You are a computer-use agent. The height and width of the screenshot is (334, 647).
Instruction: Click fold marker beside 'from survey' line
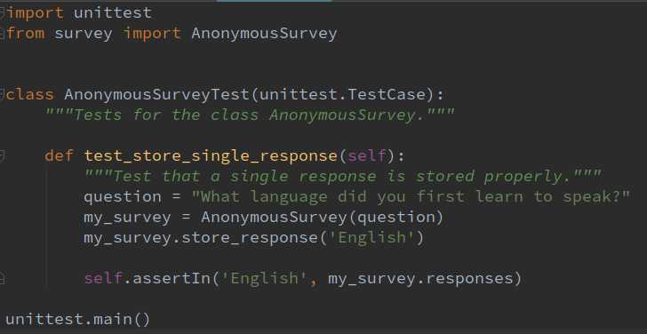click(x=3, y=34)
